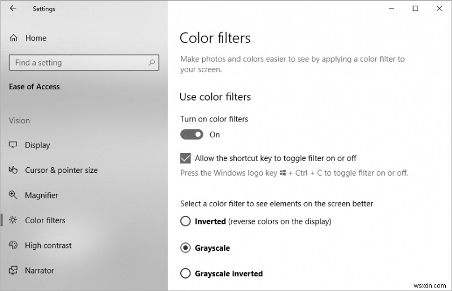
Task: Click the back arrow icon
Action: coord(13,8)
